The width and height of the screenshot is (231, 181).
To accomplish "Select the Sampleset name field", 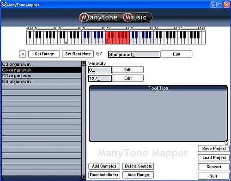I will pyautogui.click(x=134, y=55).
